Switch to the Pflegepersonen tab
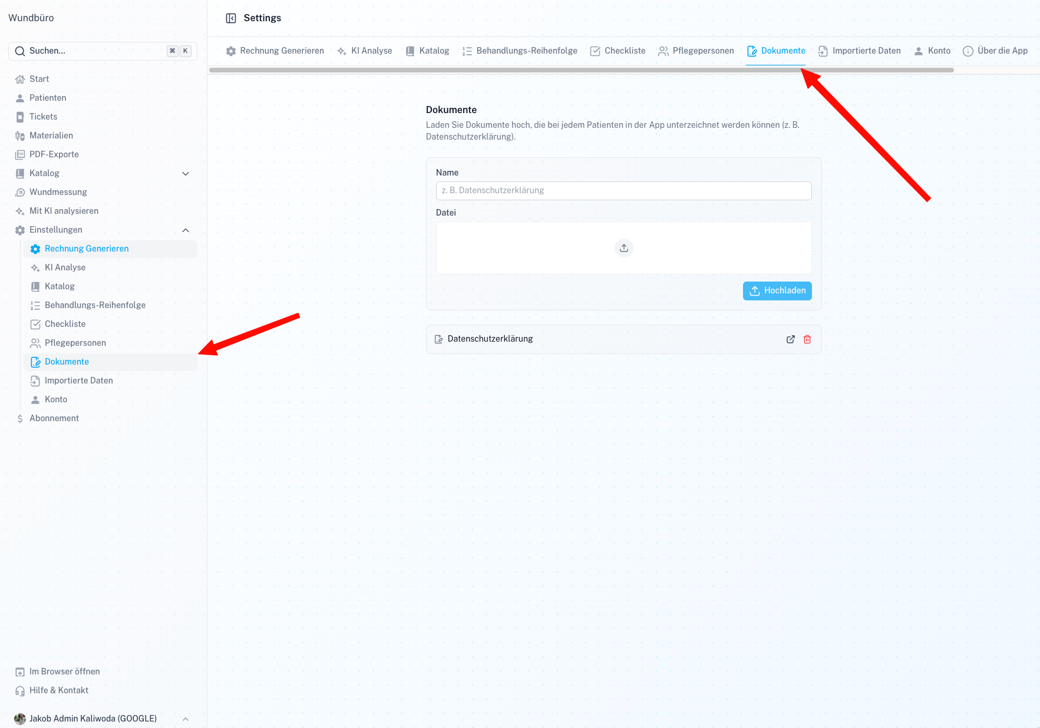The height and width of the screenshot is (728, 1040). click(696, 51)
